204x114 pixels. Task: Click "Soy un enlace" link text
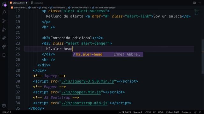point(168,16)
